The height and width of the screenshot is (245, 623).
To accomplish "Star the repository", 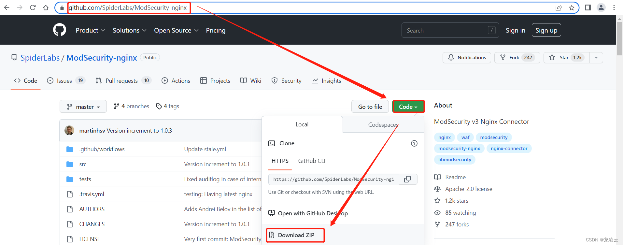I will tap(567, 58).
